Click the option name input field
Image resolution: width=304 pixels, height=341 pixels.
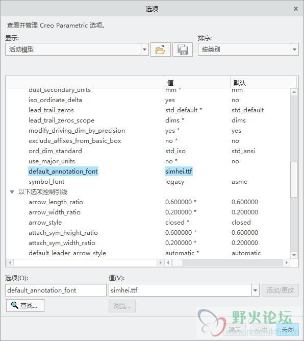[56, 290]
